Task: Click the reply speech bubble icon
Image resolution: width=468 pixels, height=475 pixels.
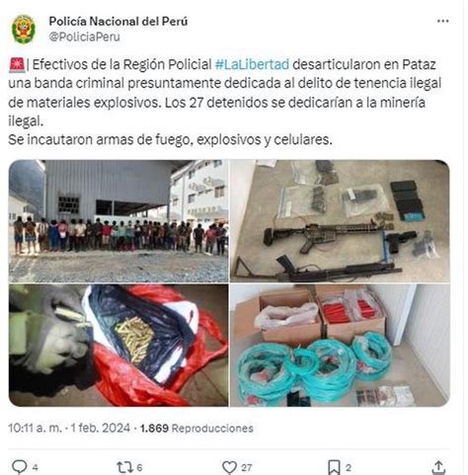Action: pyautogui.click(x=20, y=467)
